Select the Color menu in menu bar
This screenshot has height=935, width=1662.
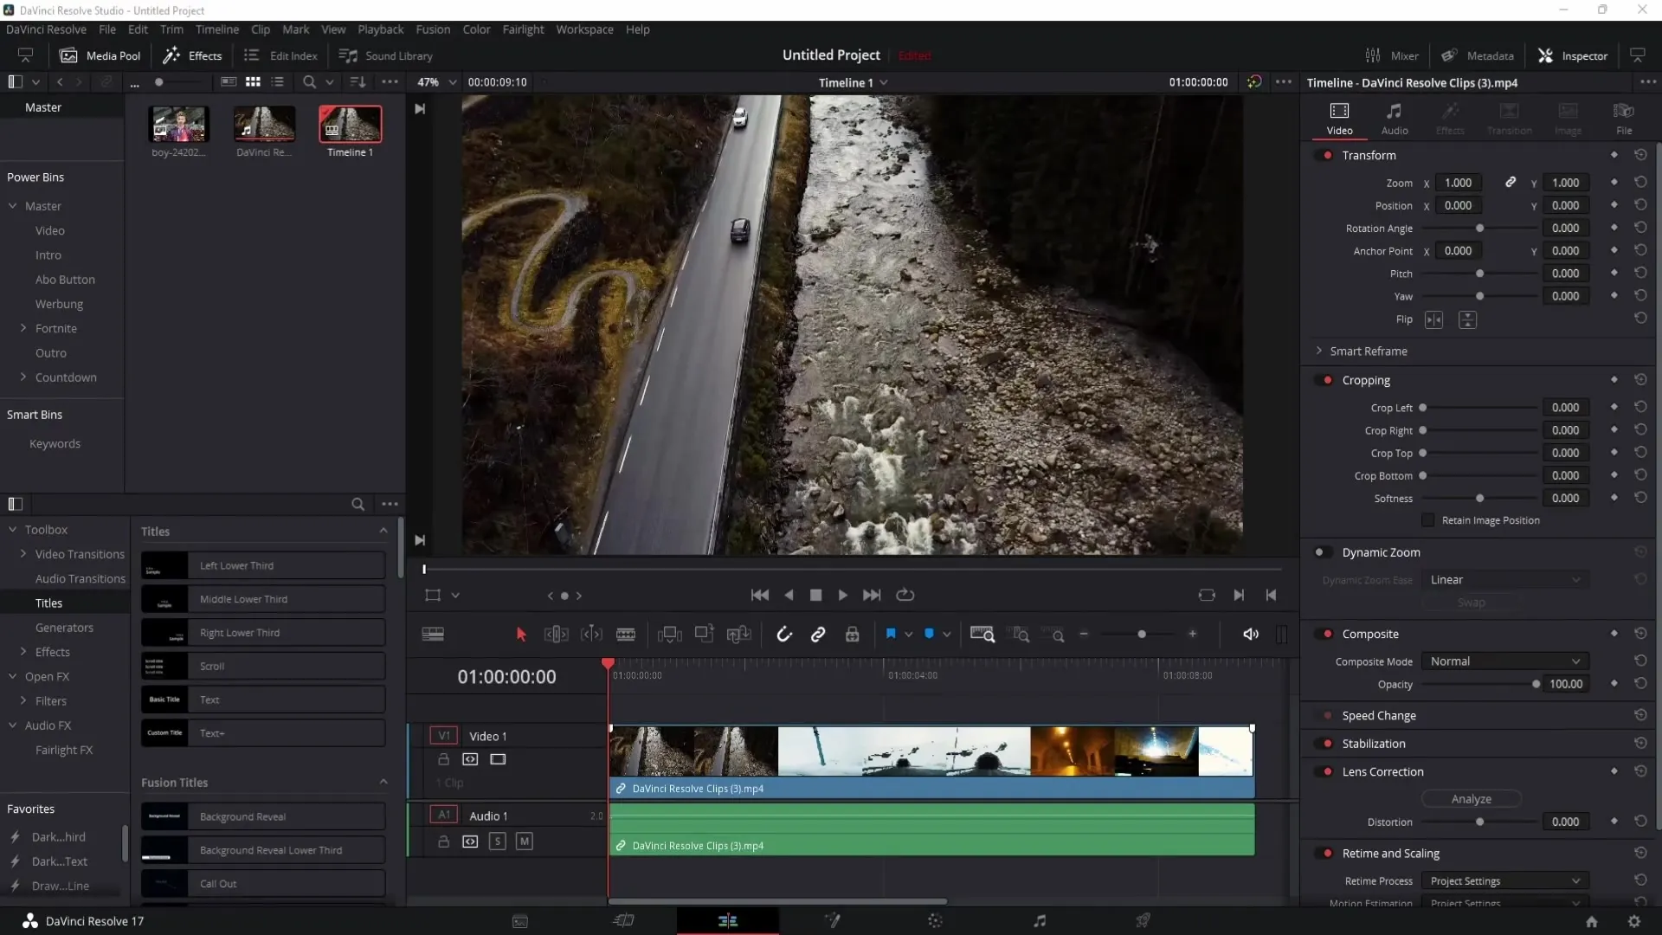(477, 29)
